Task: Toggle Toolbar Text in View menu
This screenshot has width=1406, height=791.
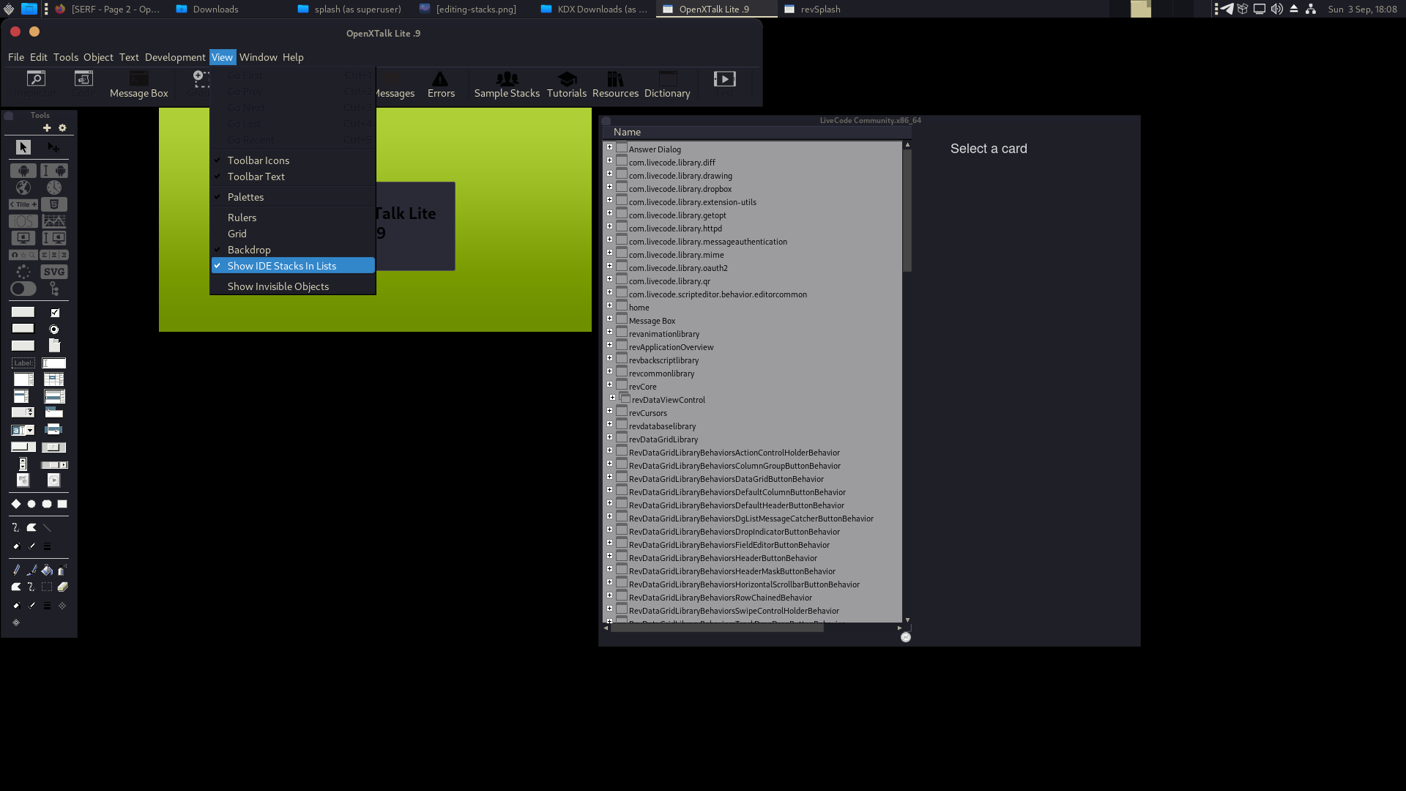Action: (293, 177)
